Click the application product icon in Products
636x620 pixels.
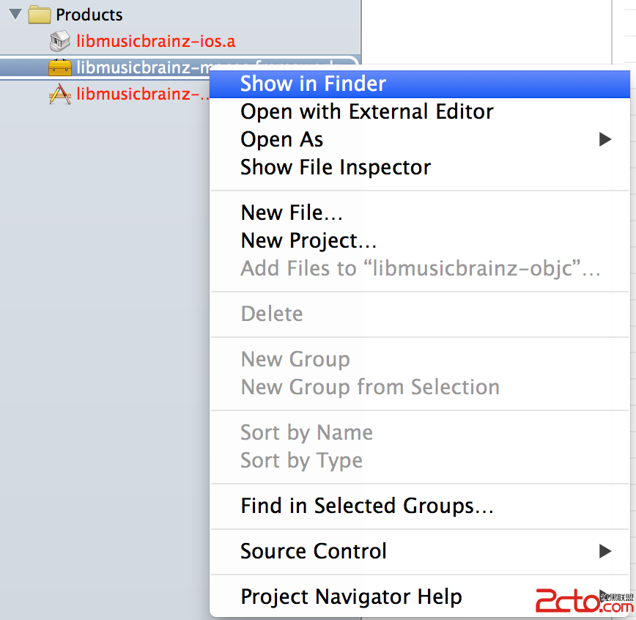point(60,94)
